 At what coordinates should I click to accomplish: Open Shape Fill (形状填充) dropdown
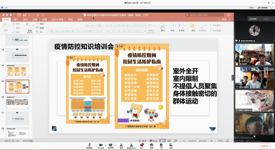pos(216,25)
